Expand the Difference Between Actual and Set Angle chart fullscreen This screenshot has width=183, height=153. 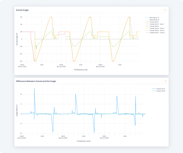coord(166,81)
